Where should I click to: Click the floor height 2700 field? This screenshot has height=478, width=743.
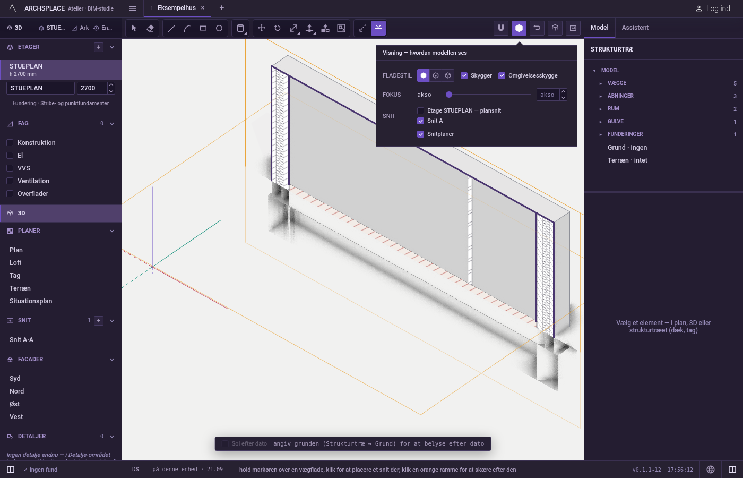click(x=92, y=88)
